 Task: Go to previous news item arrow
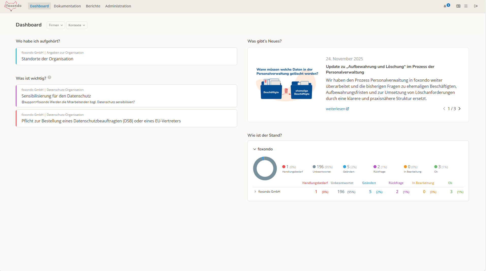(444, 109)
